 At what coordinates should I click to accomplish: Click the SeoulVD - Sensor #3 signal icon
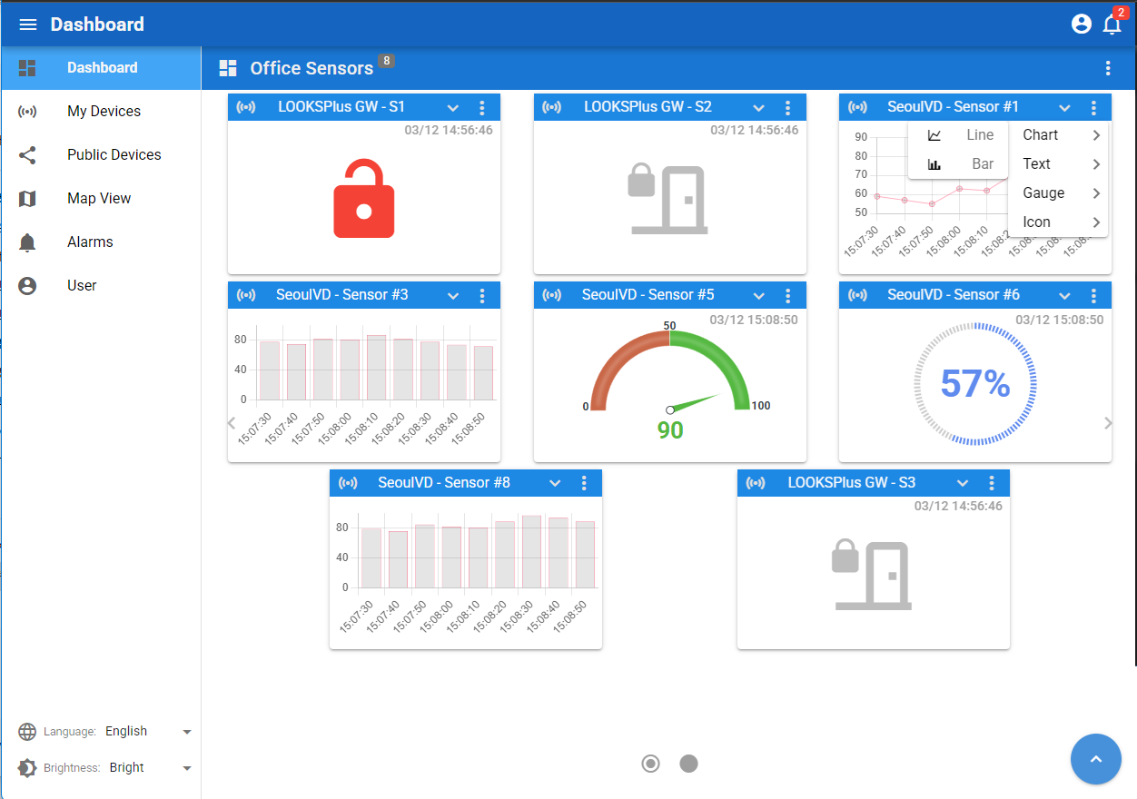(x=246, y=295)
